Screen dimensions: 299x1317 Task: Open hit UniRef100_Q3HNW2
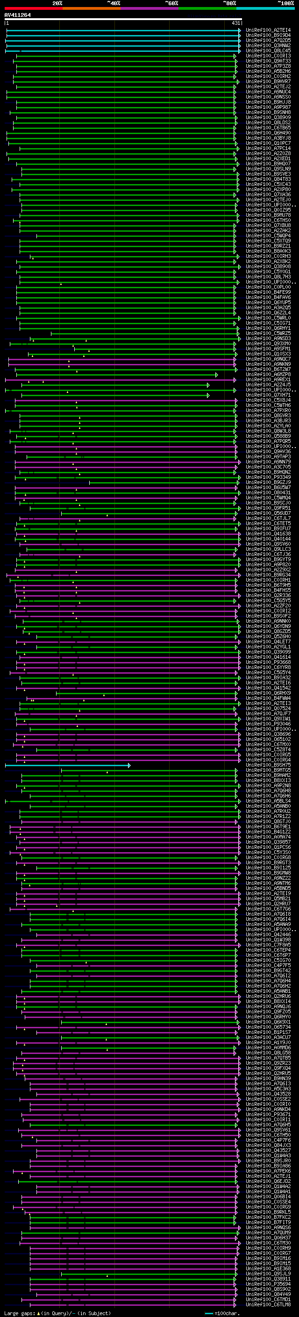268,45
